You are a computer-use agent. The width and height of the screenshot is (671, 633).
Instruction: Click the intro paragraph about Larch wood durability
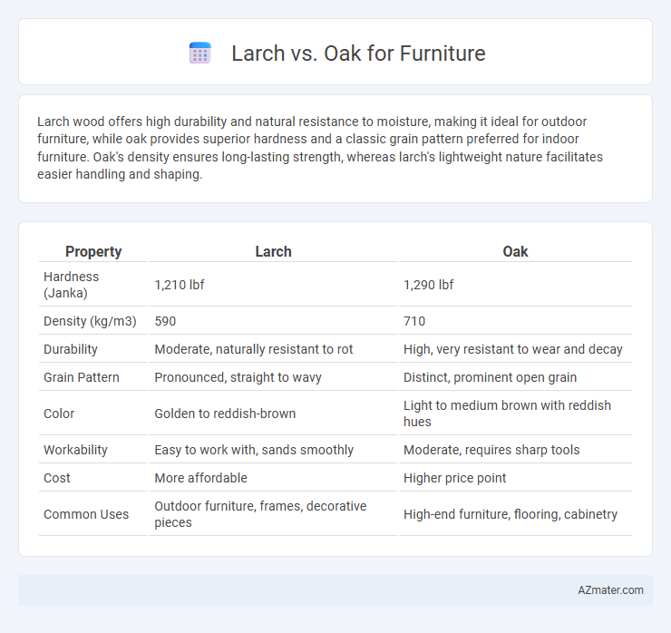click(x=320, y=148)
